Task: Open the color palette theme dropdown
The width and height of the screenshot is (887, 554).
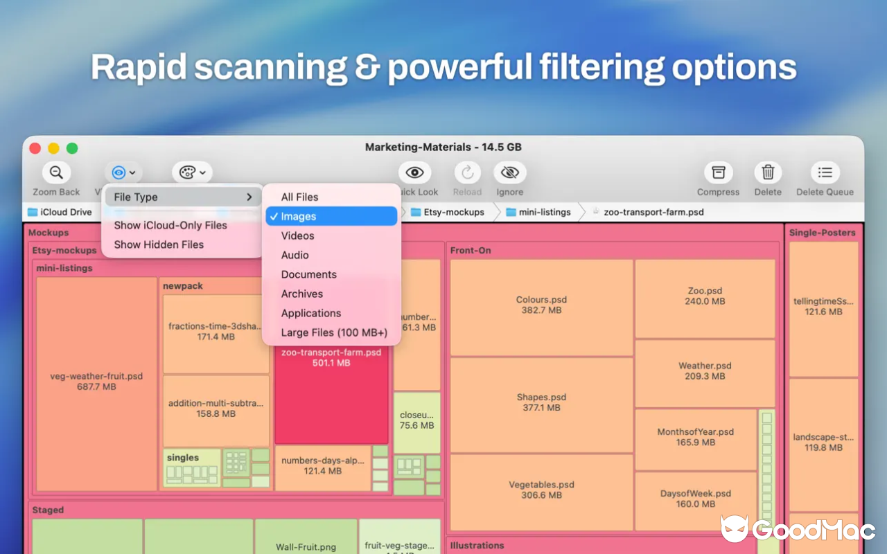Action: [192, 172]
